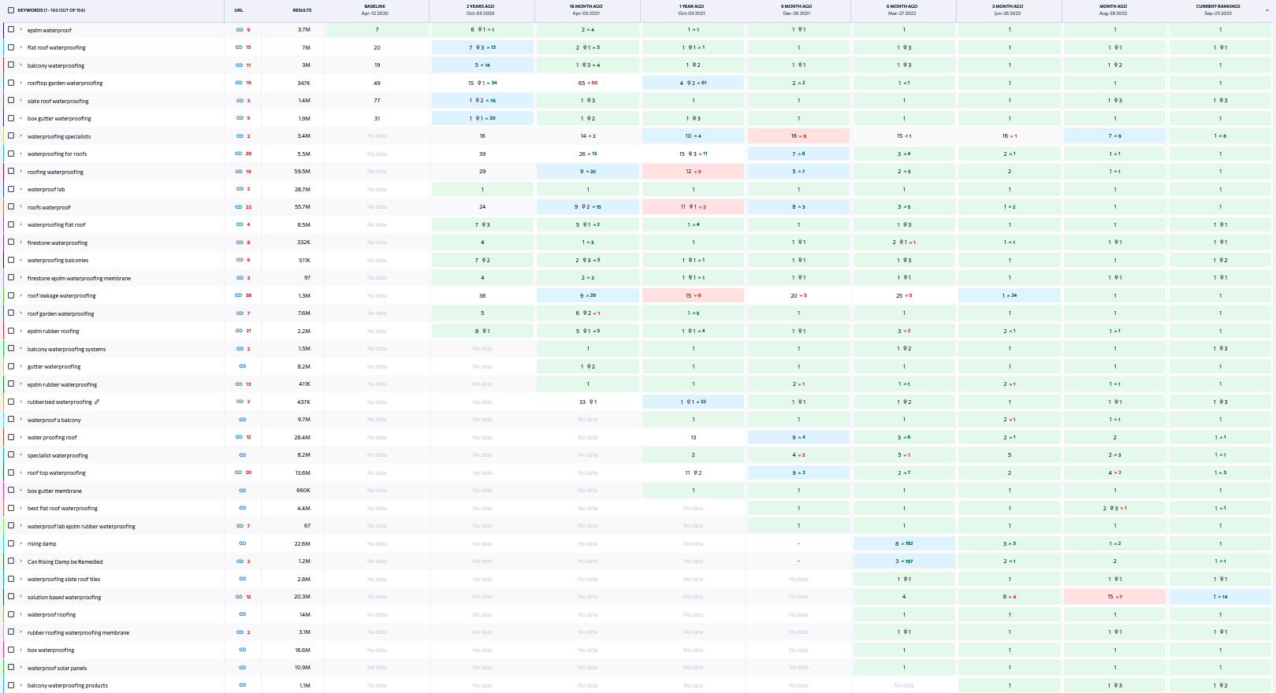Click small chain icon beside rubberized waterproofing keyword
The width and height of the screenshot is (1276, 693).
point(97,402)
